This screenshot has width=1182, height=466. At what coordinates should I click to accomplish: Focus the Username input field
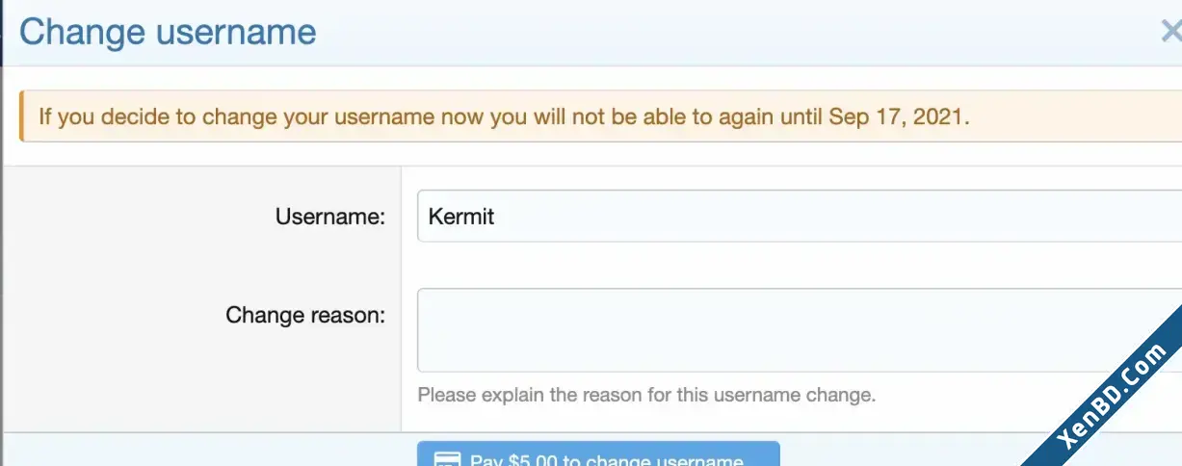tap(800, 216)
